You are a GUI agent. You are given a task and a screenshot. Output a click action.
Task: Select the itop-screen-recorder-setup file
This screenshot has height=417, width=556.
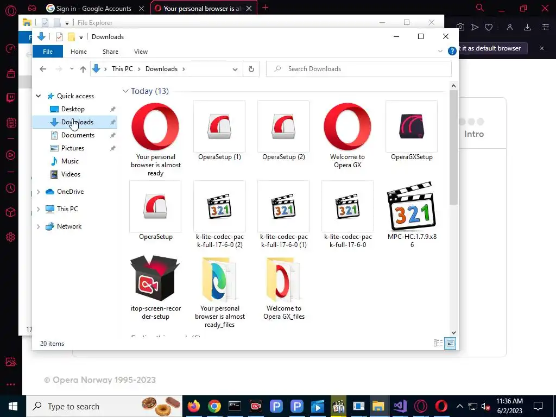(155, 279)
